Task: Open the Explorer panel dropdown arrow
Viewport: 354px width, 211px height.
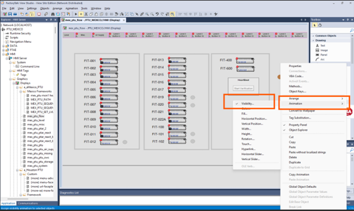Action: (46, 20)
